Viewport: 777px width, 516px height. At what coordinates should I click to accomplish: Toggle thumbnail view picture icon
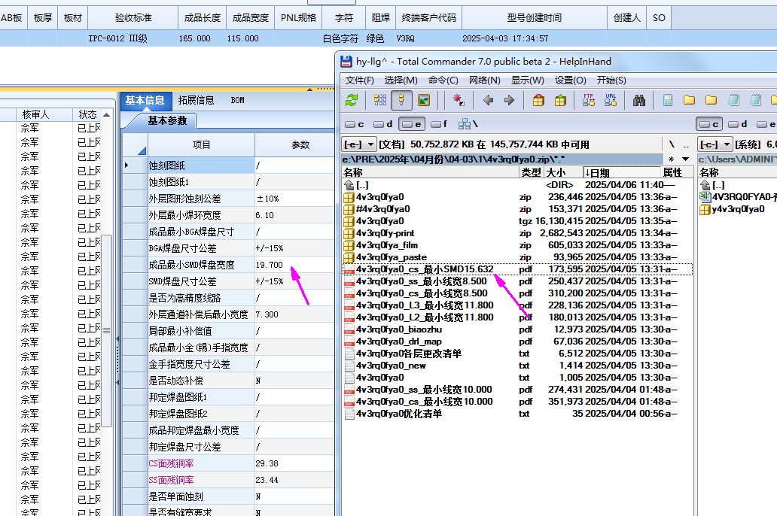[x=424, y=101]
